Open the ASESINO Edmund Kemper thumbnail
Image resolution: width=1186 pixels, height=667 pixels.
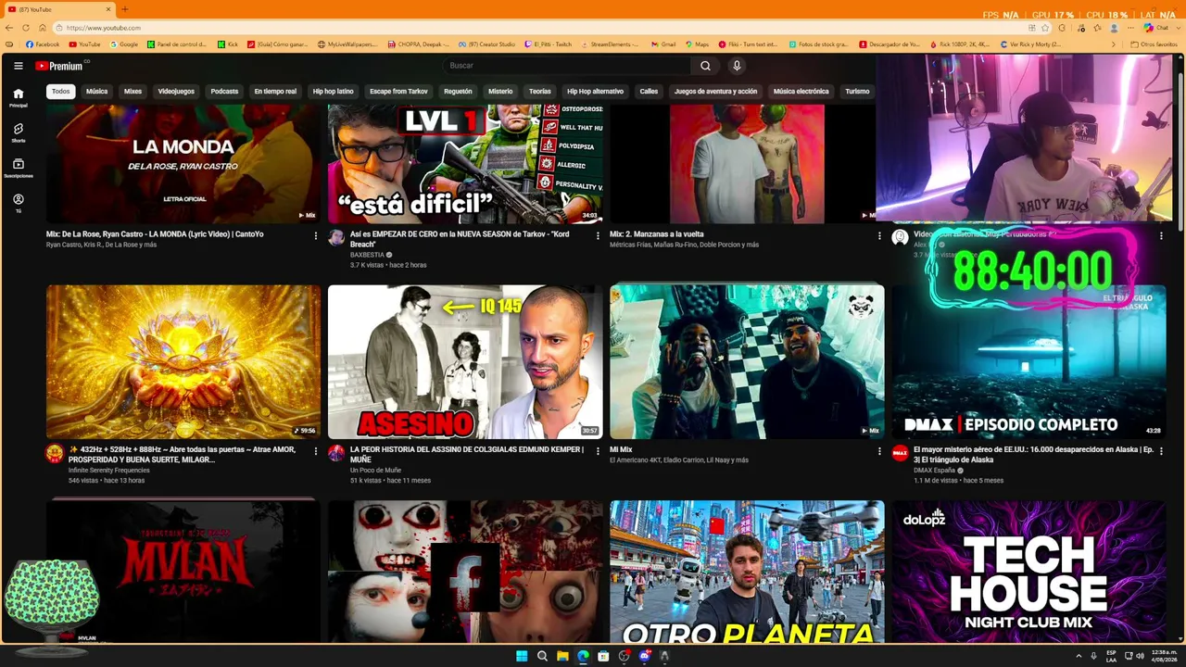tap(465, 361)
